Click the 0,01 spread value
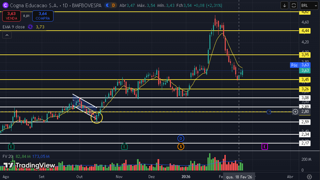The image size is (320, 180). [26, 16]
